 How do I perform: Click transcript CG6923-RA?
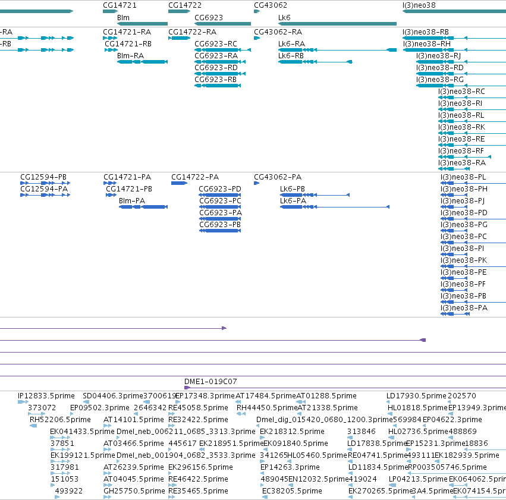pos(216,56)
